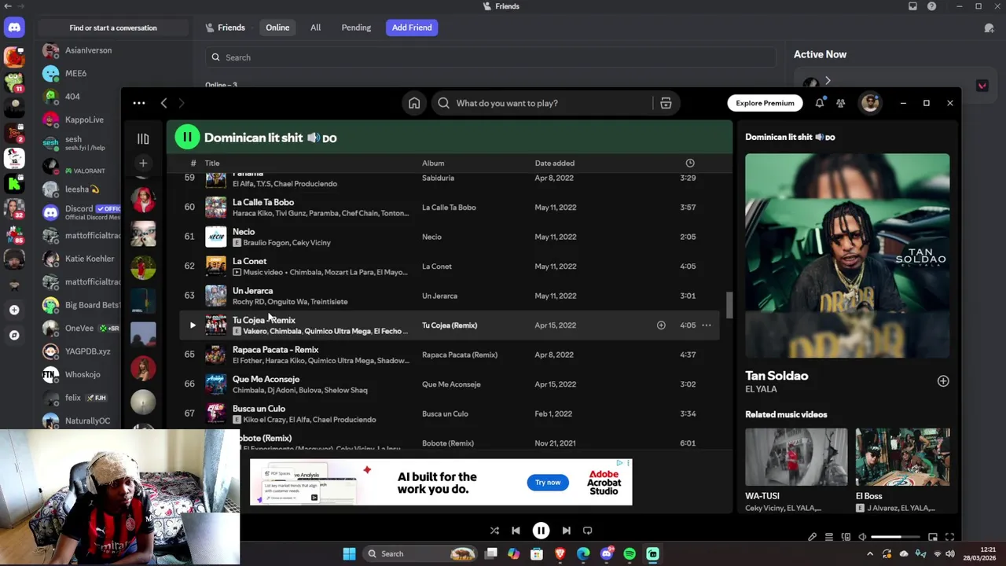
Task: Open Windows Start menu
Action: (349, 554)
